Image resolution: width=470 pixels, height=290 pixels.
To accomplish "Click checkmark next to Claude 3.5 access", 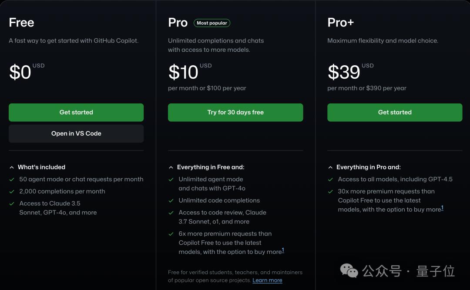I will click(12, 203).
